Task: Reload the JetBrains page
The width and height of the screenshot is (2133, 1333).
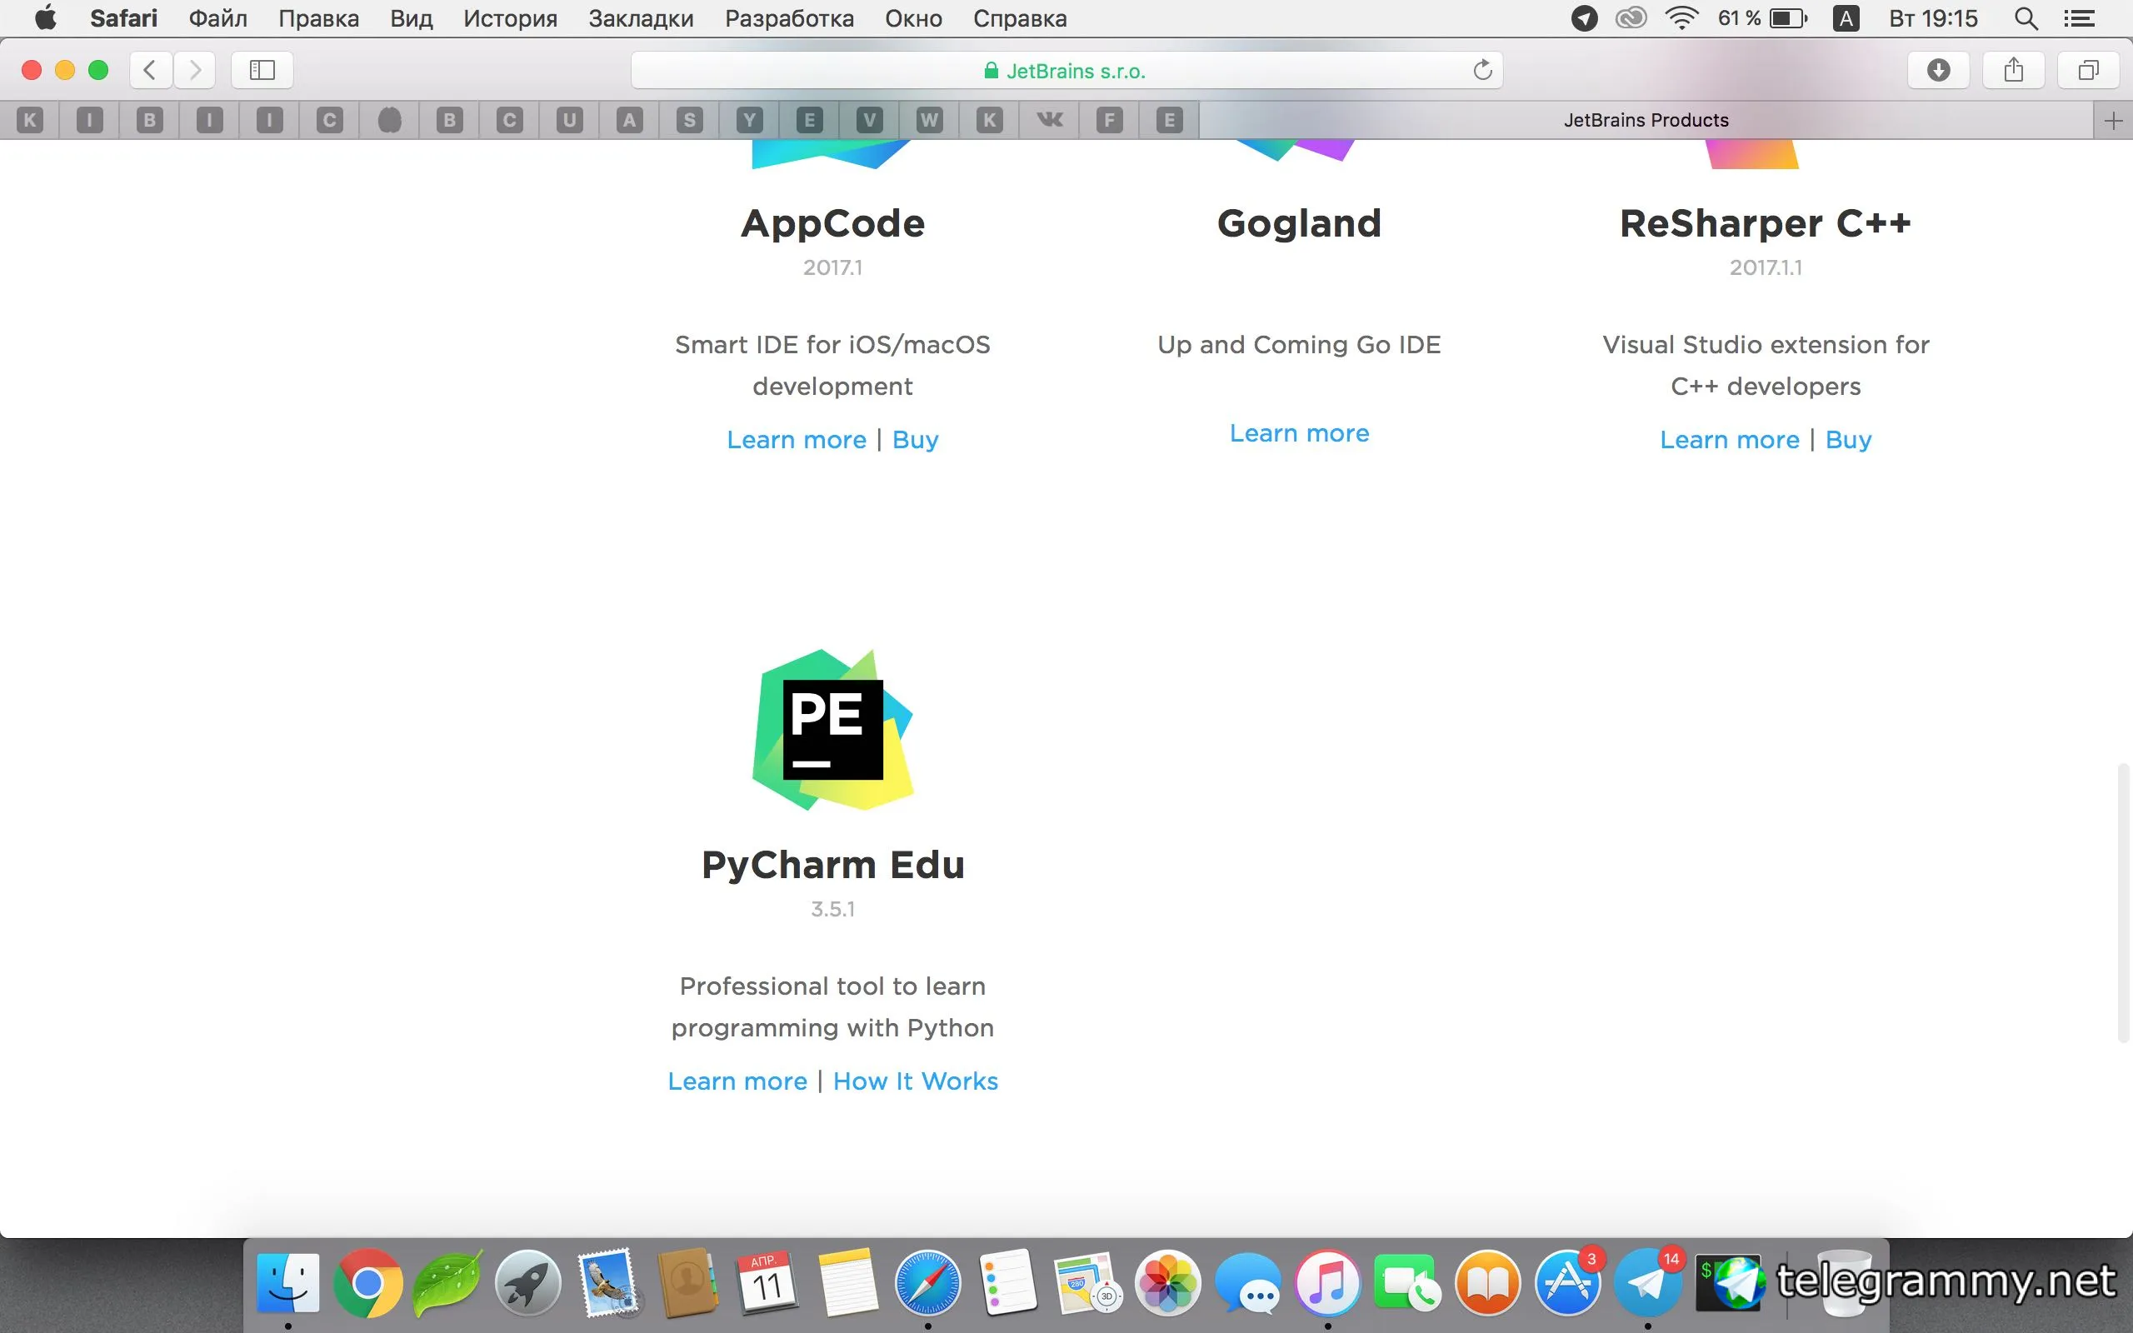Action: 1482,70
